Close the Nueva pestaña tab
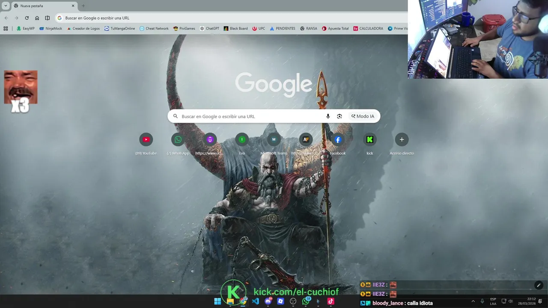Image resolution: width=548 pixels, height=308 pixels. (x=73, y=6)
